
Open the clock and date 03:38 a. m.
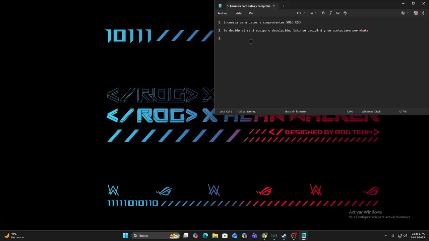point(418,236)
